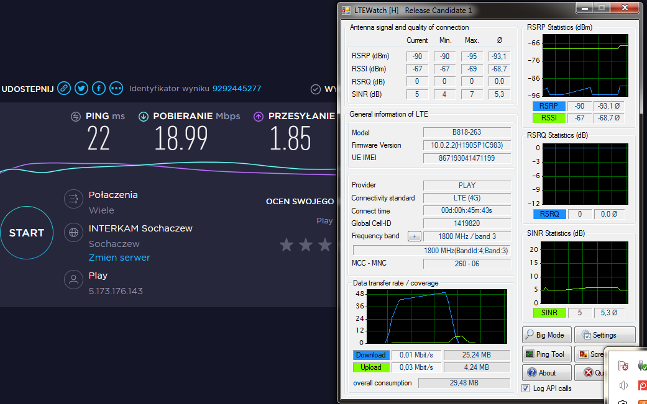This screenshot has height=404, width=647.
Task: Click the overall consumption value 29,48 MB
Action: (464, 383)
